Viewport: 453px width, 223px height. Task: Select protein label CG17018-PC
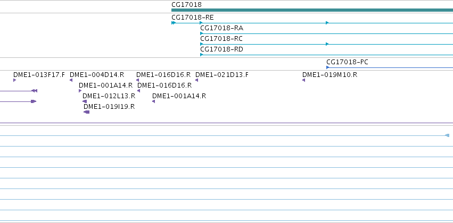[347, 62]
